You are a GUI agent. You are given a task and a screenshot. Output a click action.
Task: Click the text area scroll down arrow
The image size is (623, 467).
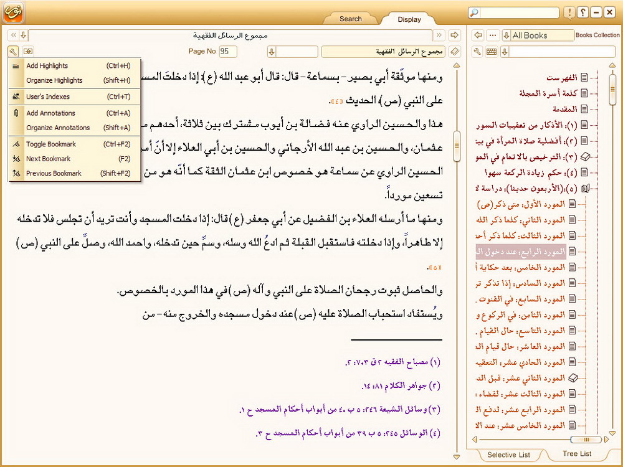coord(457,457)
